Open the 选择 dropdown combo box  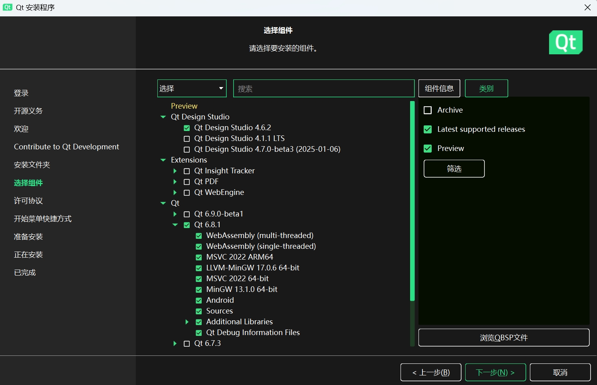pos(192,88)
